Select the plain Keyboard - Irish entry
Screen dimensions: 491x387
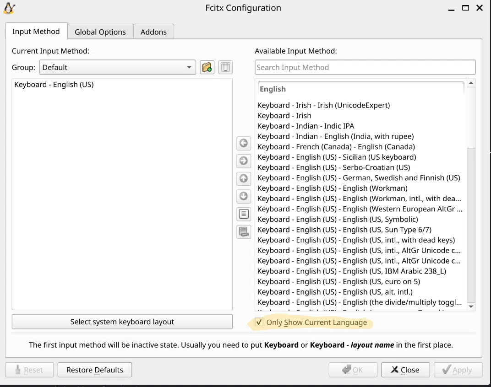tap(361, 115)
